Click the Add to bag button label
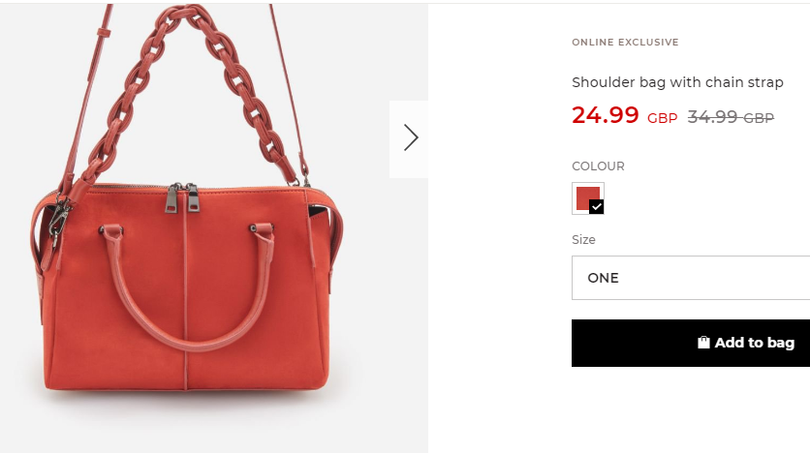Screen dimensions: 810x453 click(754, 343)
